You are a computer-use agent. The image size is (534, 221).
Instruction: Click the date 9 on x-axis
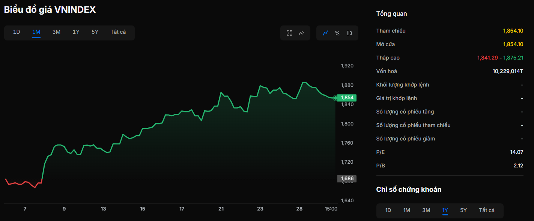click(x=64, y=209)
